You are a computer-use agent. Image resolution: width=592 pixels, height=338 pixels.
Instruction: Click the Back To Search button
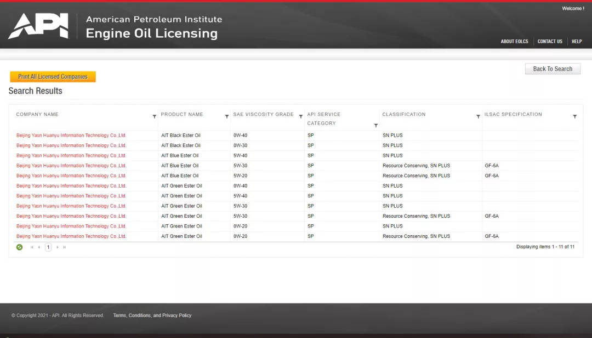(553, 69)
